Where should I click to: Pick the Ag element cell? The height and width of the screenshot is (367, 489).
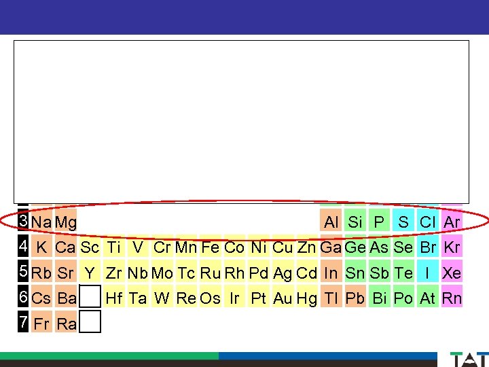tap(283, 271)
